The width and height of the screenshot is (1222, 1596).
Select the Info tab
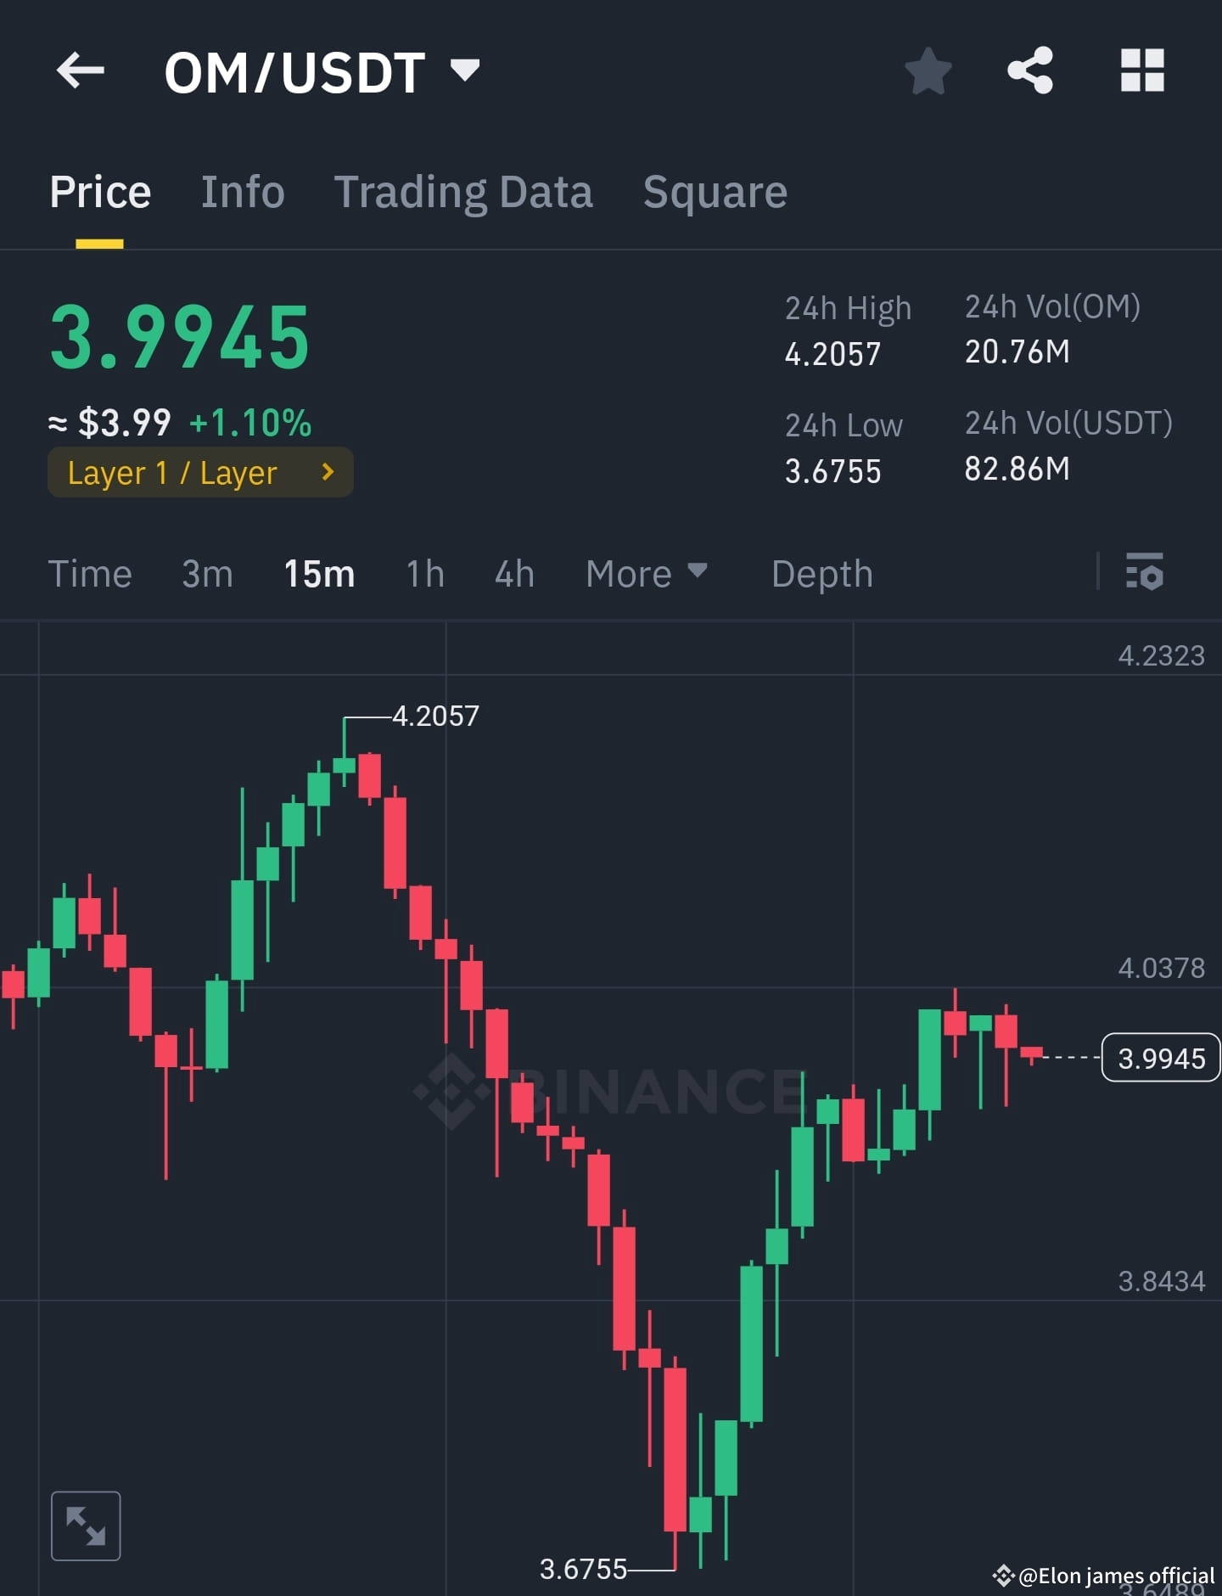point(243,191)
